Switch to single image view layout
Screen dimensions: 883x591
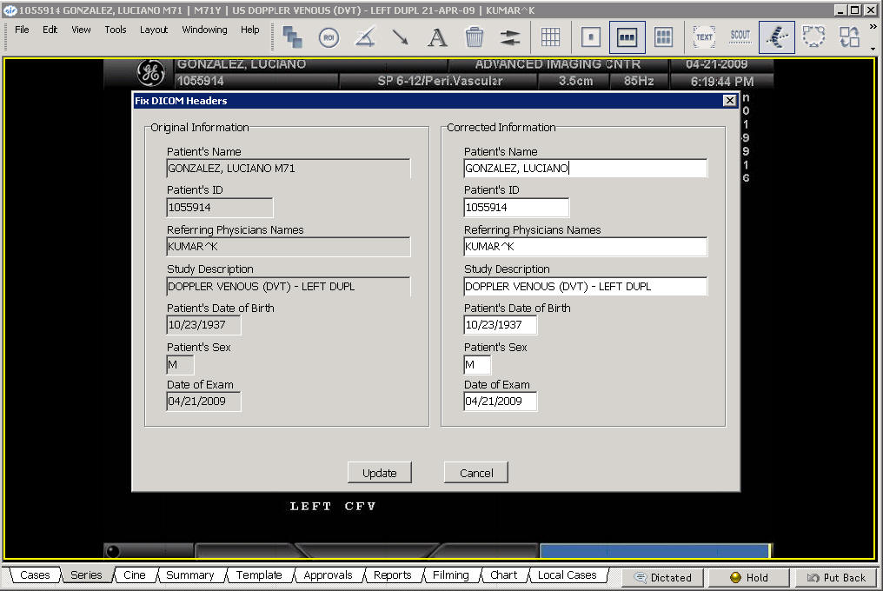[x=591, y=37]
